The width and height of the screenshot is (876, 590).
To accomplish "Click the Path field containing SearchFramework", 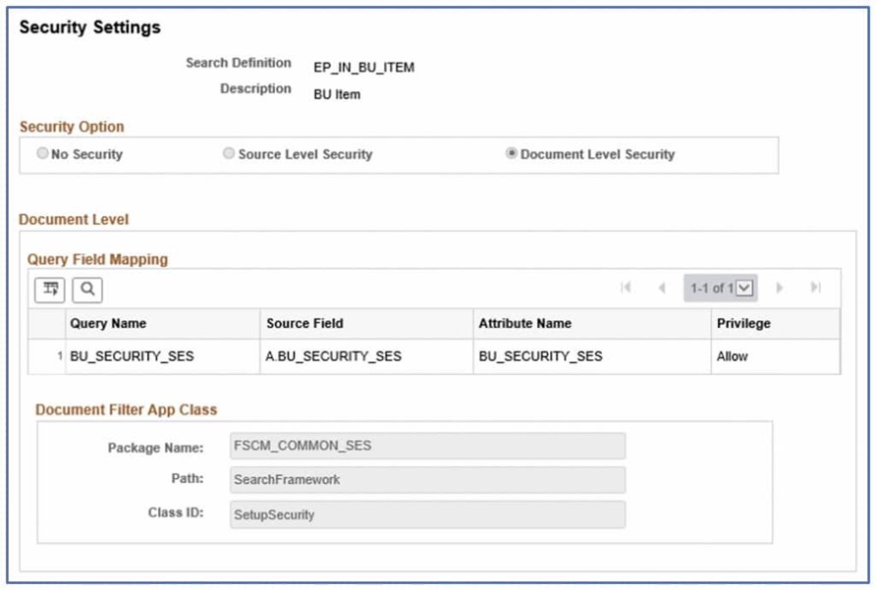I will tap(426, 480).
